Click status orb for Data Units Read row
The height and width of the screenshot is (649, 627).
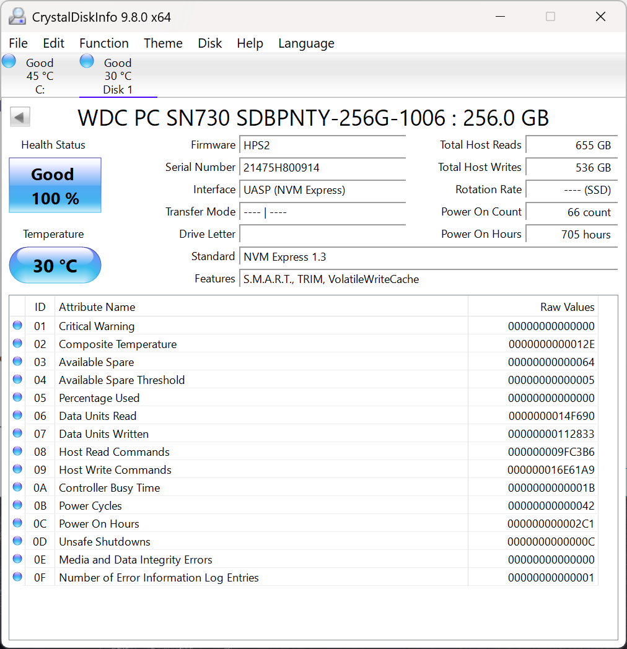click(17, 415)
